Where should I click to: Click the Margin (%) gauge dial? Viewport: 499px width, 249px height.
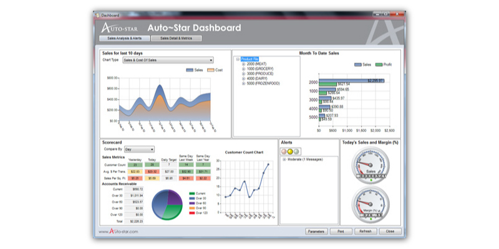coord(371,205)
